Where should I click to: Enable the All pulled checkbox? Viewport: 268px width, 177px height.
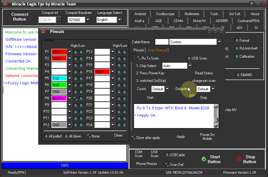coord(46,136)
